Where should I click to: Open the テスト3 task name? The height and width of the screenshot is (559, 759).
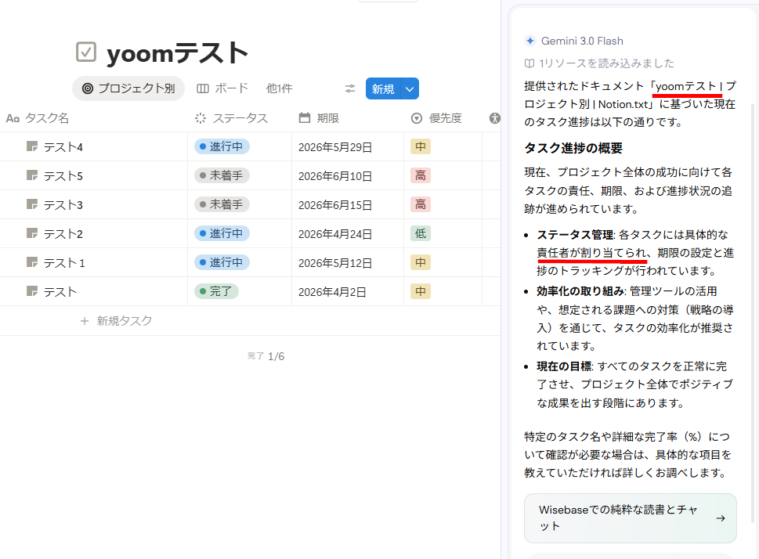pos(63,205)
